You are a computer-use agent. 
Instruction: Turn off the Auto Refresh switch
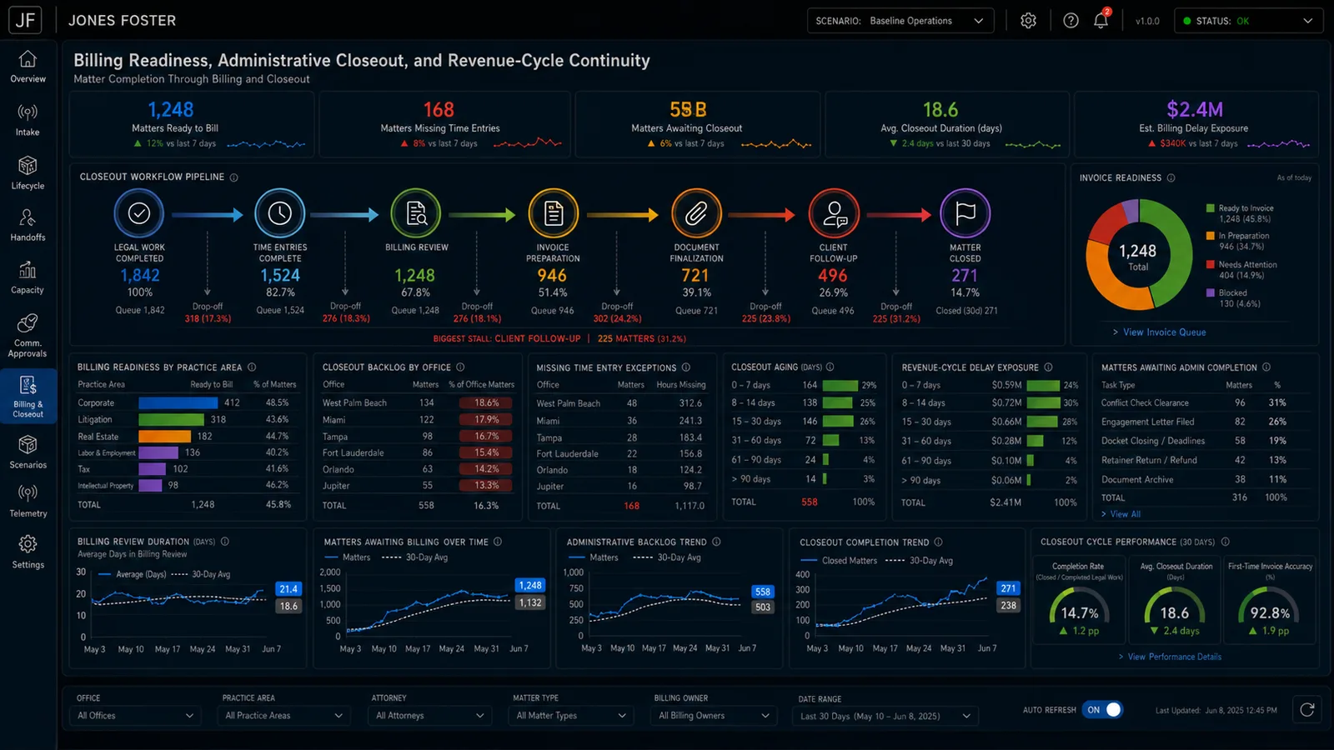tap(1103, 710)
